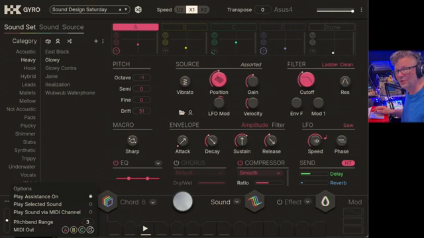This screenshot has height=238, width=424.
Task: Click the Gain knob in Source section
Action: pos(252,81)
